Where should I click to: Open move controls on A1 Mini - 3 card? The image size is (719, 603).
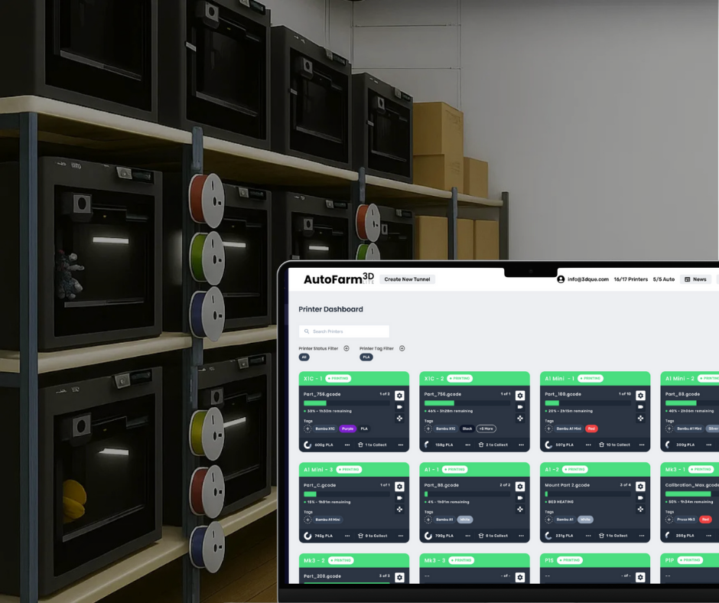399,509
